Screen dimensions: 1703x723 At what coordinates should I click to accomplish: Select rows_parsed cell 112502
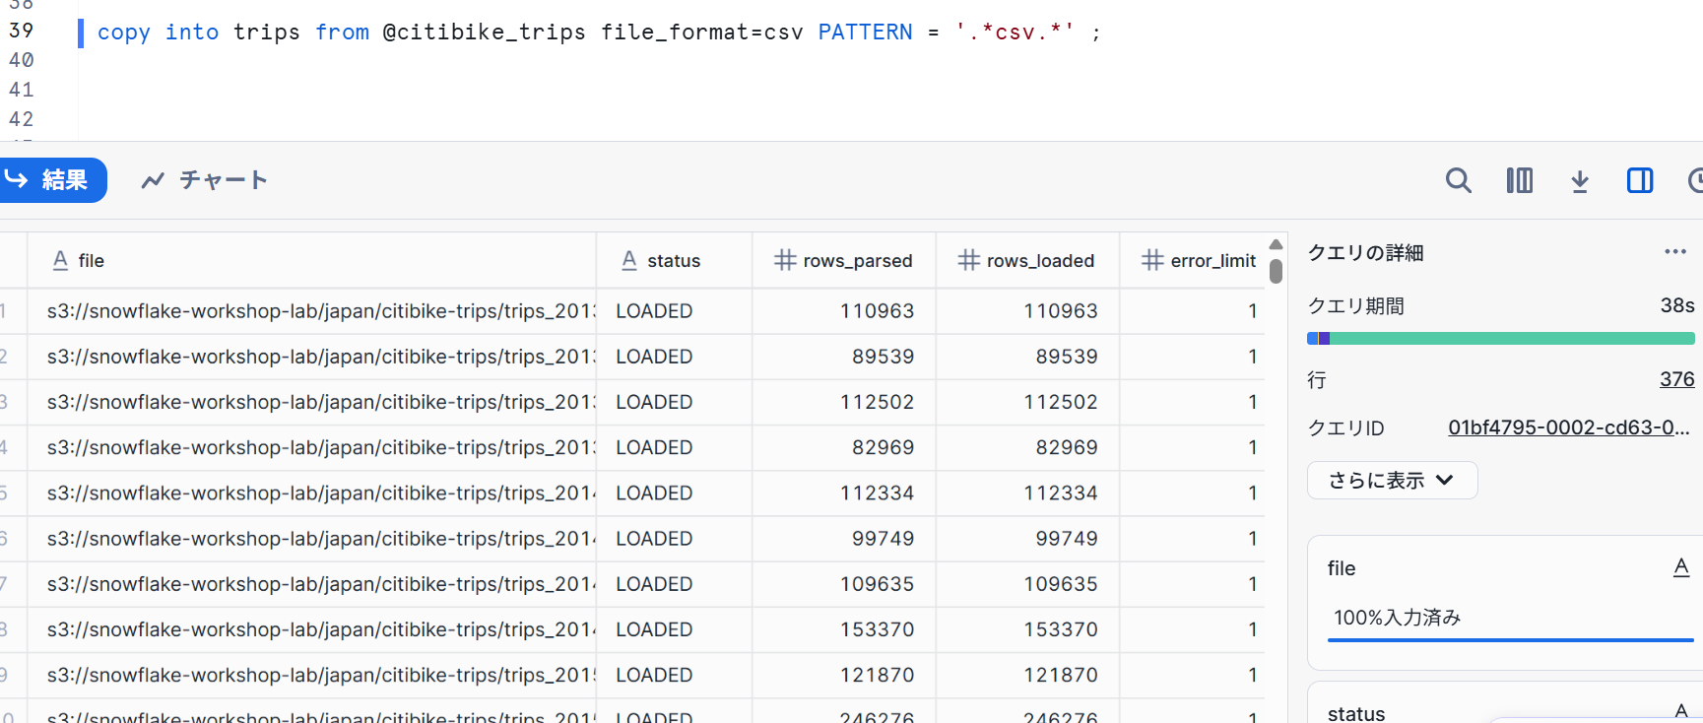click(844, 402)
